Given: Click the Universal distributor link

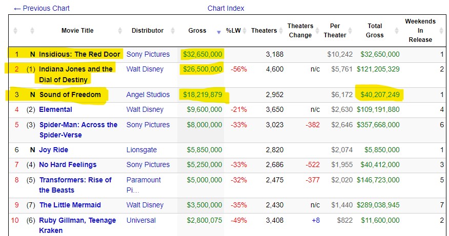Looking at the screenshot, I should click(x=141, y=220).
